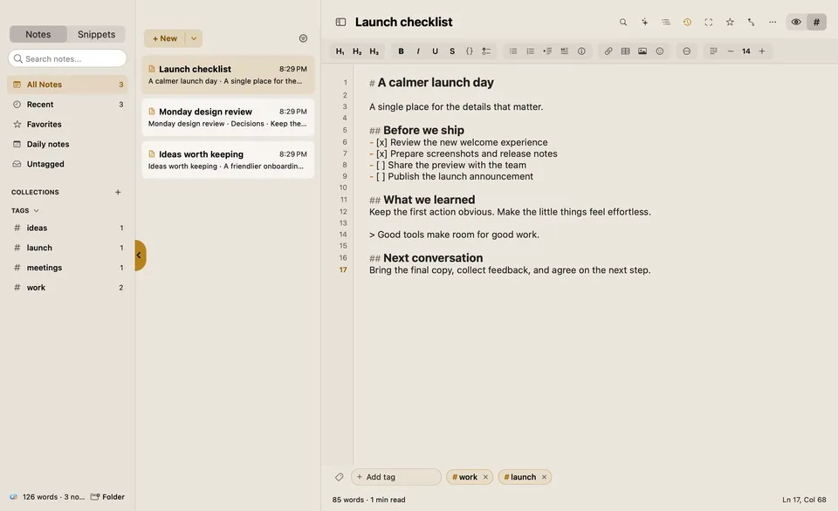Filter by the meetings tag

pyautogui.click(x=67, y=268)
